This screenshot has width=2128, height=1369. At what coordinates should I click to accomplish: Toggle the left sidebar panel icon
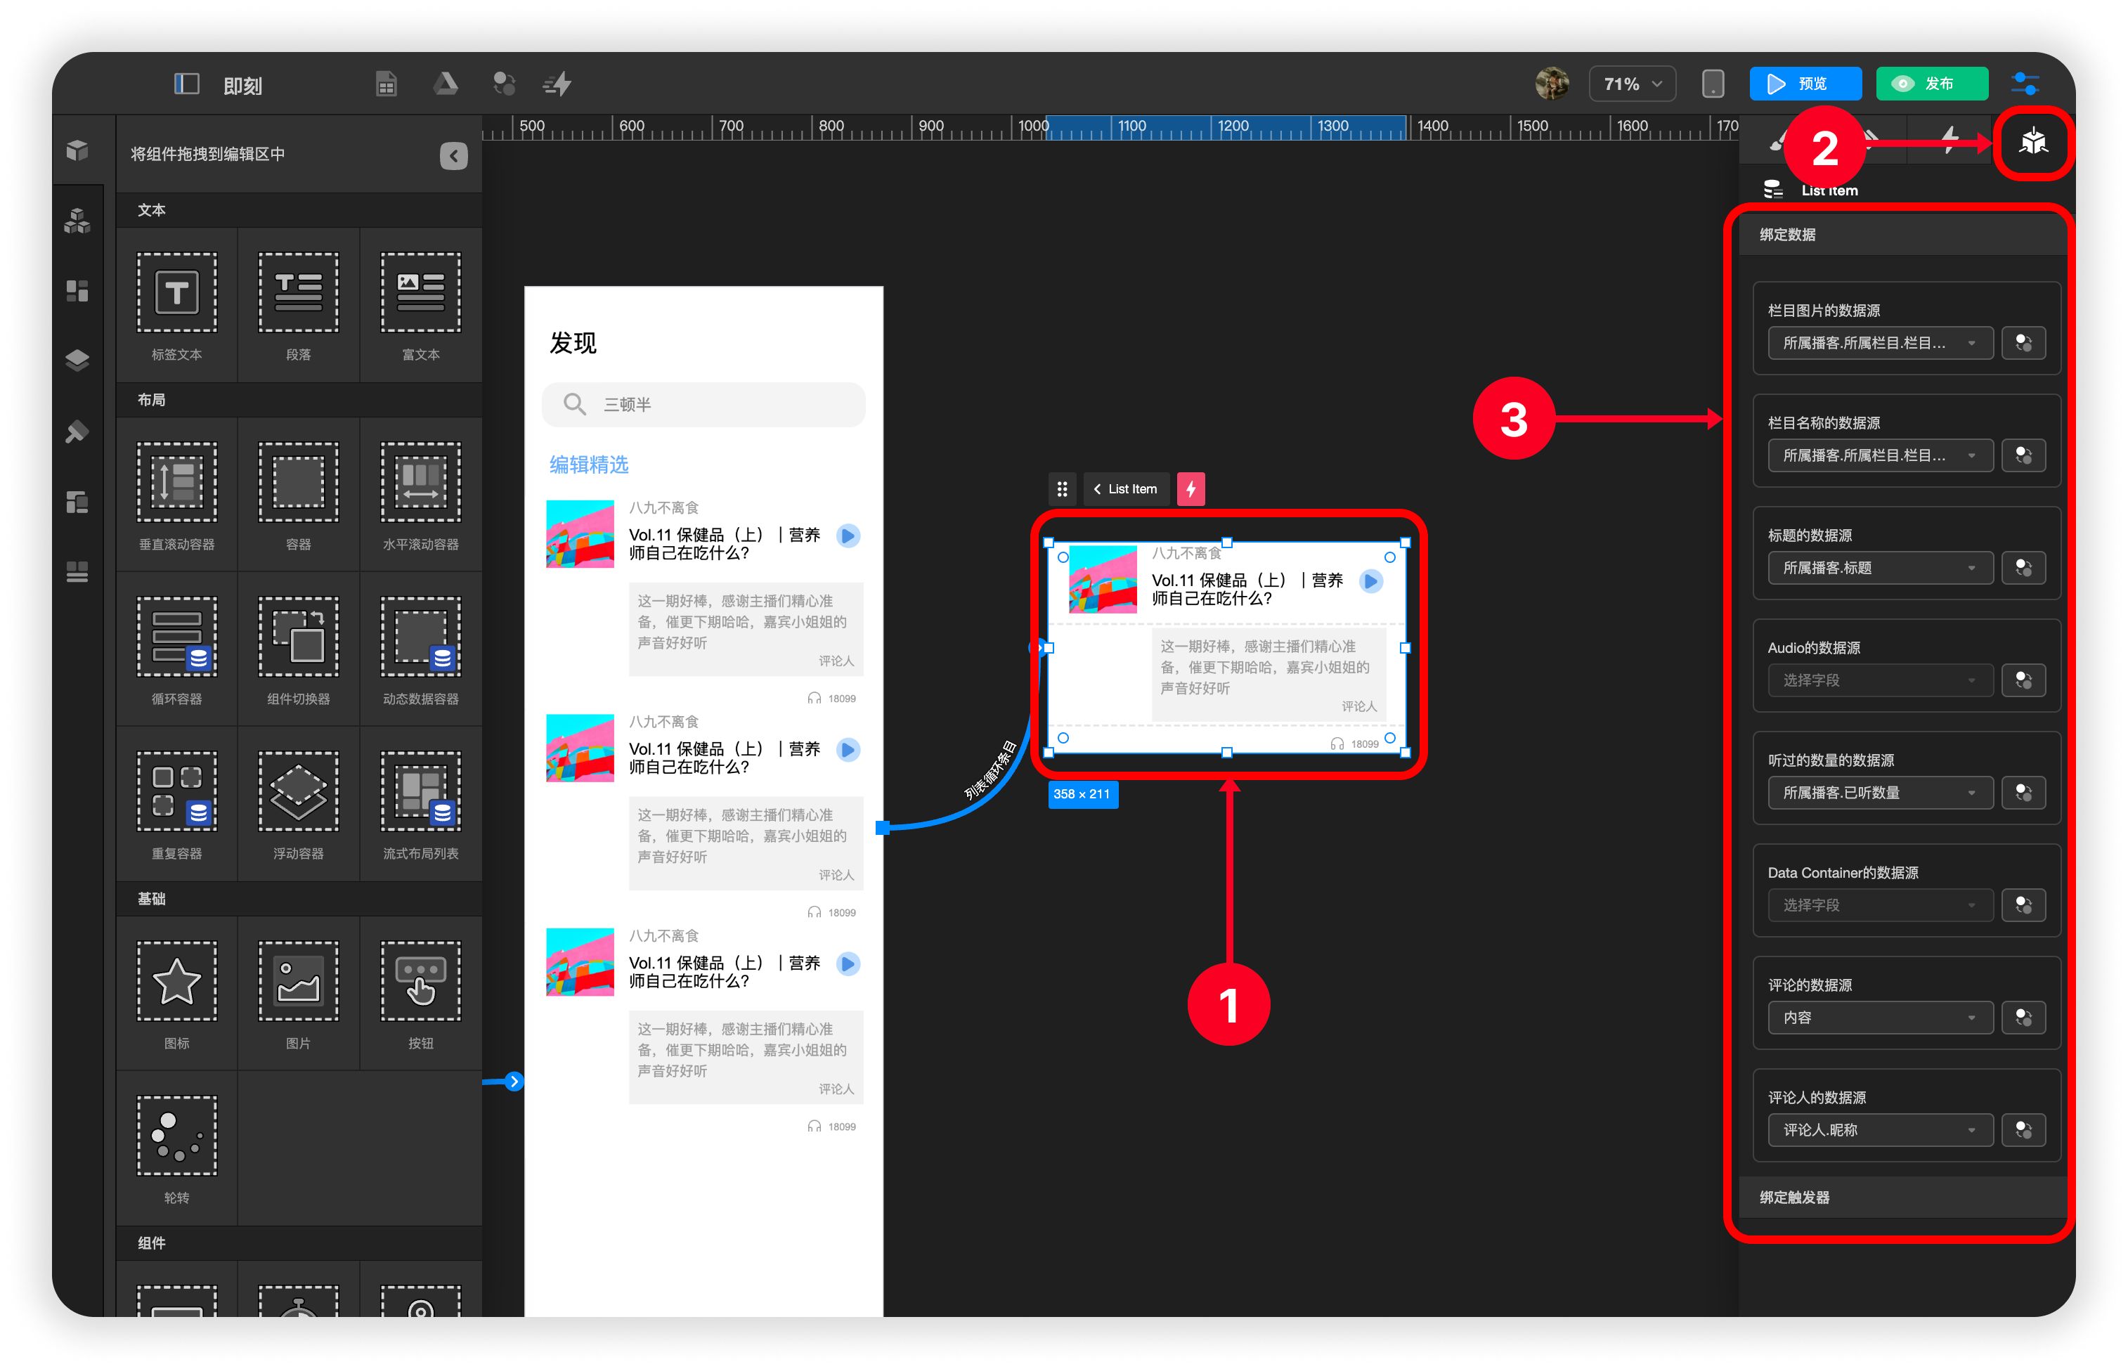point(186,84)
